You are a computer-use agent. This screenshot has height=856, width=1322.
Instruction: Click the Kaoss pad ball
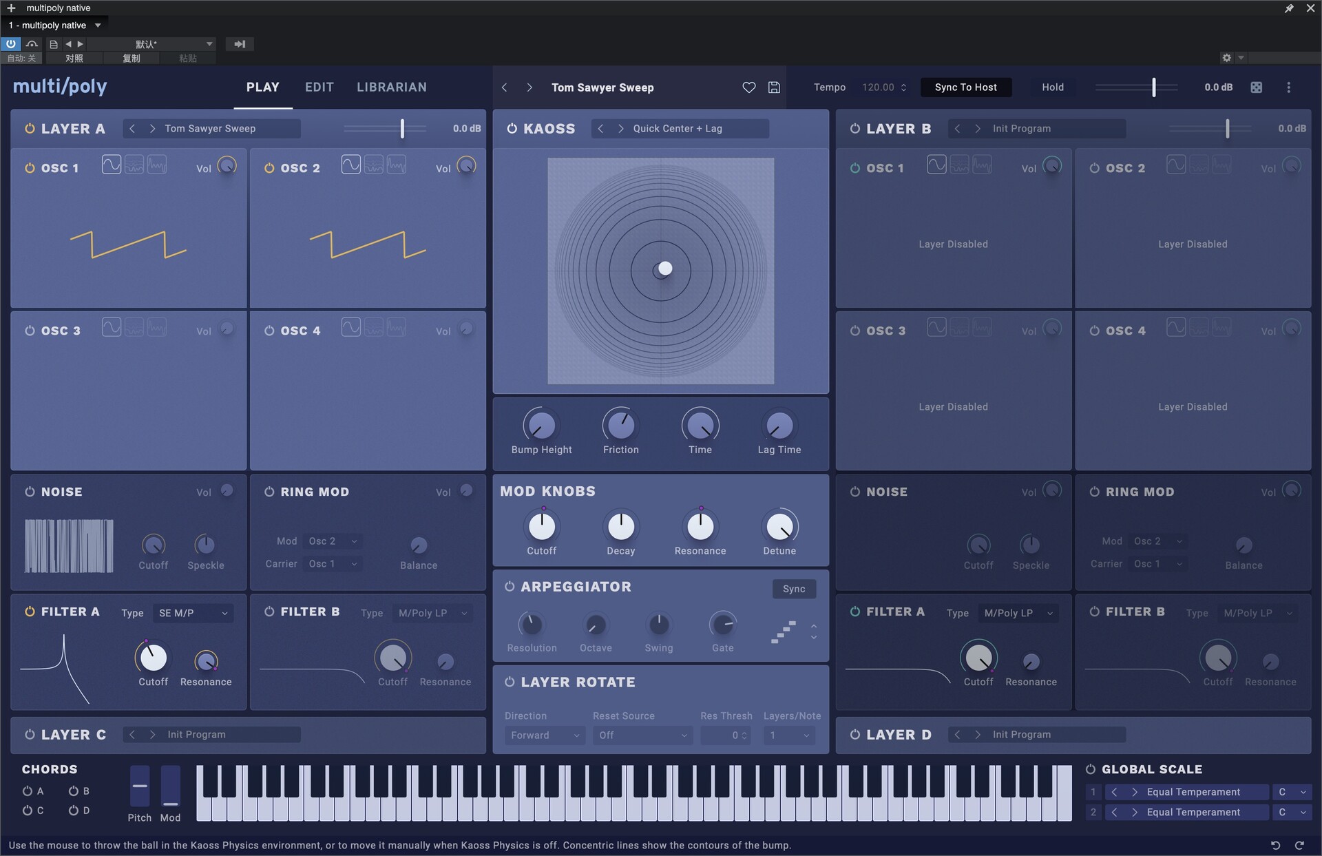point(664,269)
